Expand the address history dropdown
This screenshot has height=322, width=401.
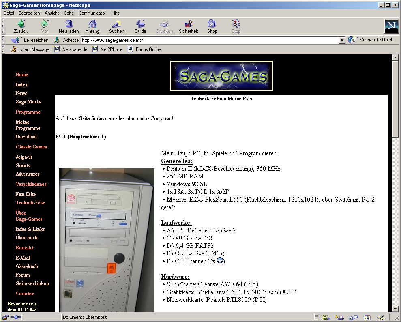[x=342, y=40]
